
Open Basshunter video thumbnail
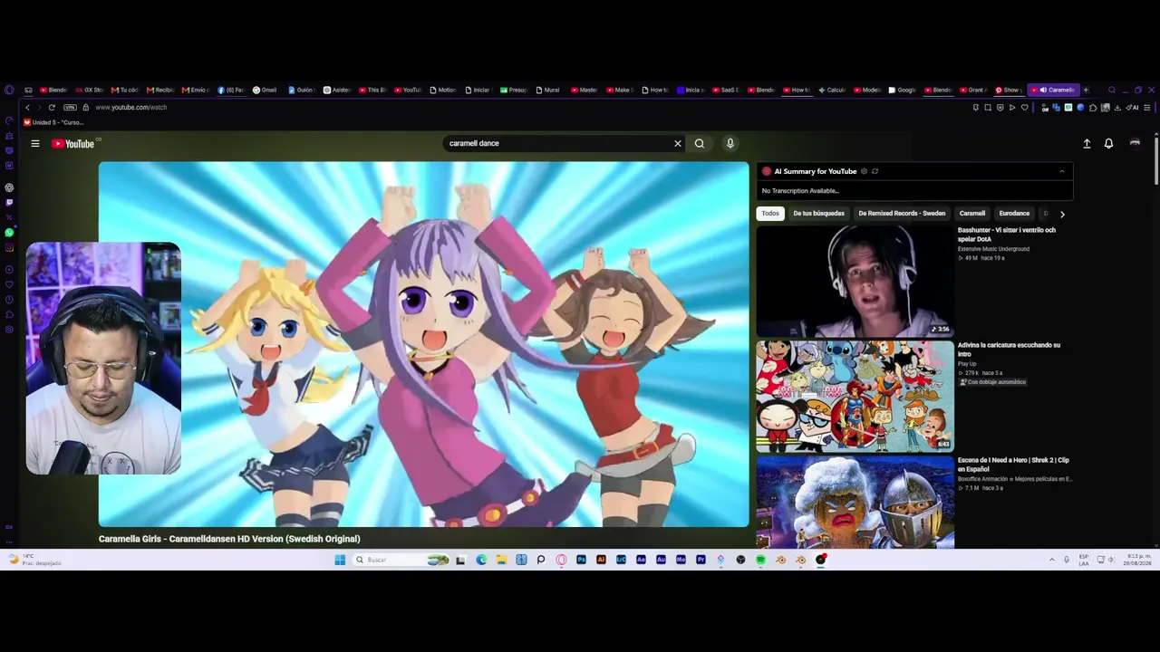[855, 281]
